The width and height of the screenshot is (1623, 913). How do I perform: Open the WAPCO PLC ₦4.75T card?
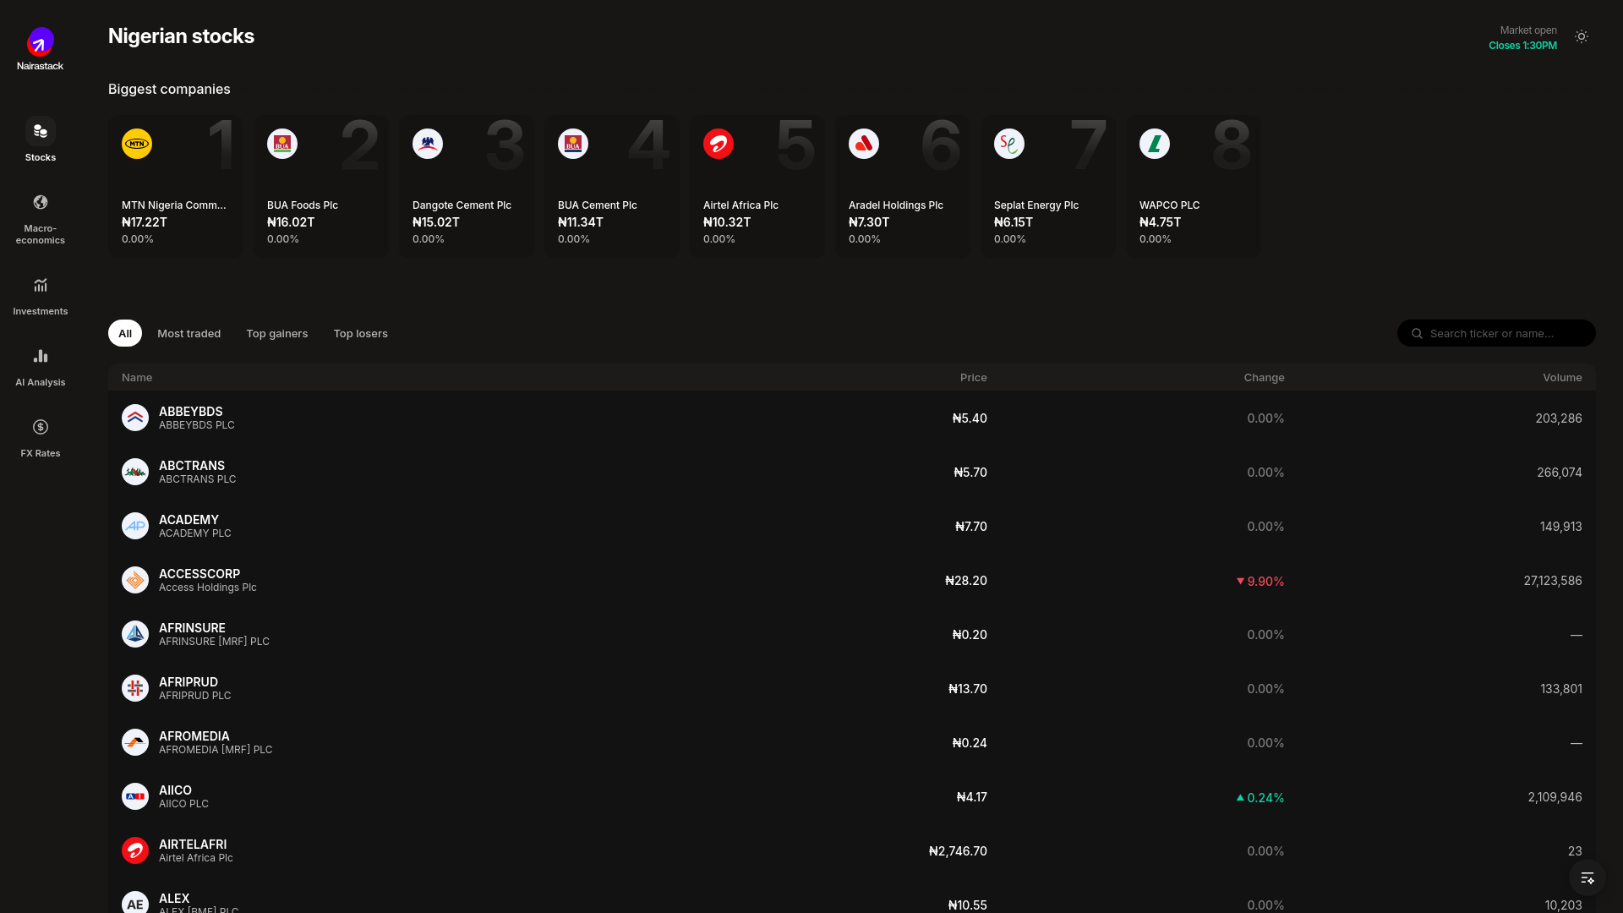tap(1194, 187)
